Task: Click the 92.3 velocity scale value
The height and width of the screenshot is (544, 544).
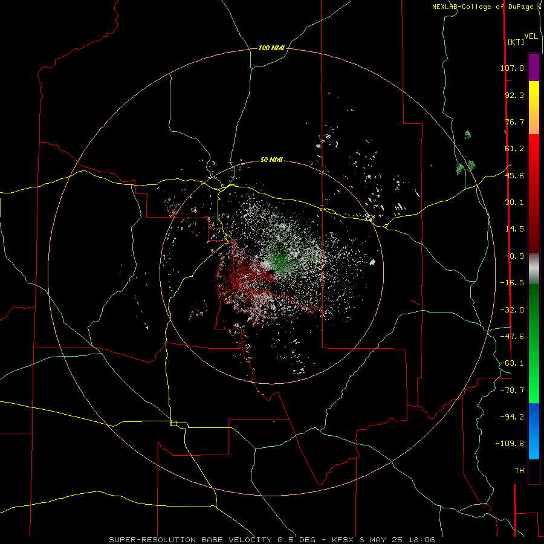Action: [514, 95]
